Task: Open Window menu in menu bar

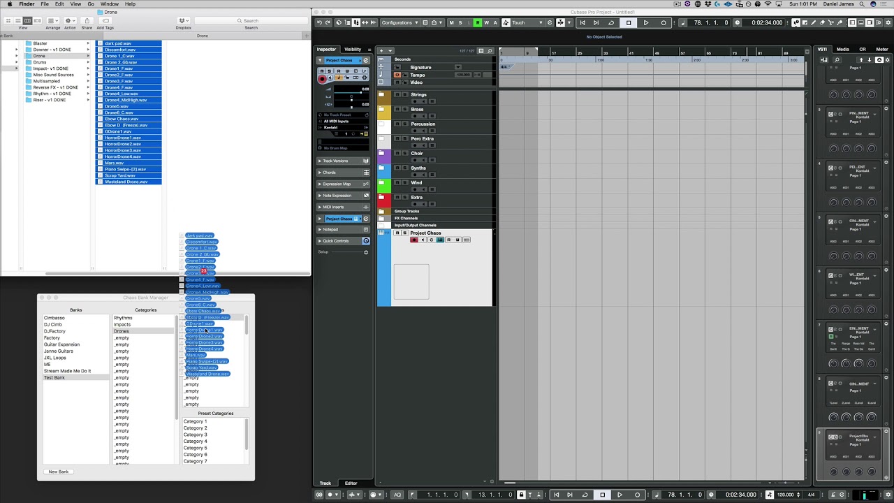Action: pos(110,4)
